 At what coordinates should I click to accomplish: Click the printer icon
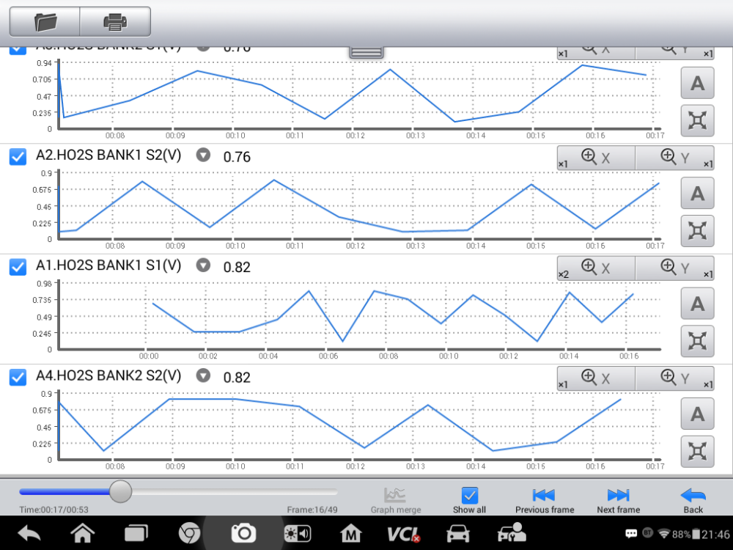115,22
